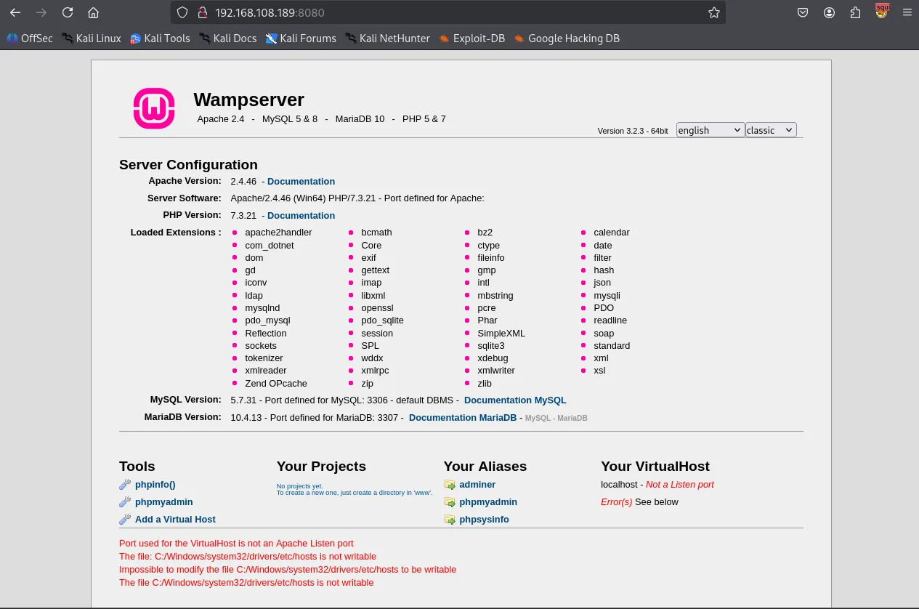Screen dimensions: 919x609
Task: Open the Extensions puzzle icon
Action: pyautogui.click(x=855, y=12)
